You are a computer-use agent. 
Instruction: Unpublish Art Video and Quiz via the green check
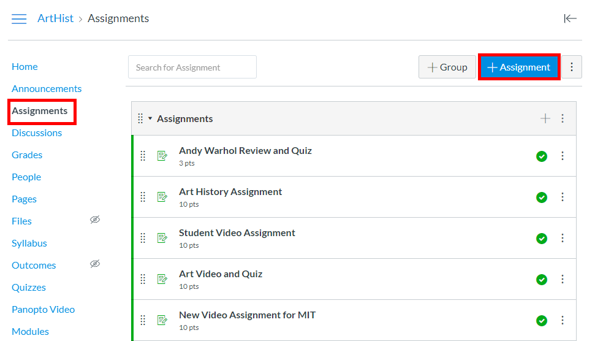[541, 280]
